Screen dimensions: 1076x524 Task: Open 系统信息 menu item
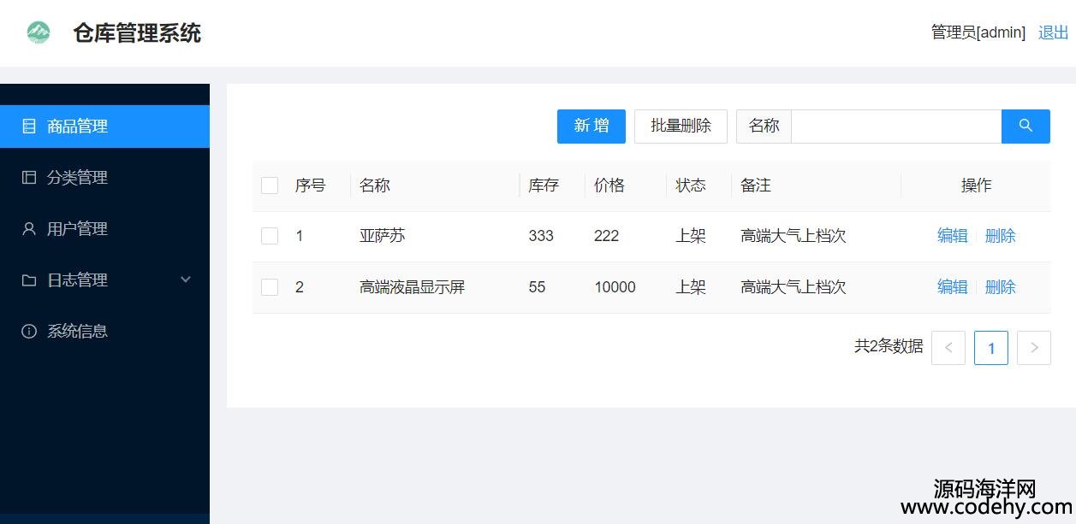(104, 332)
